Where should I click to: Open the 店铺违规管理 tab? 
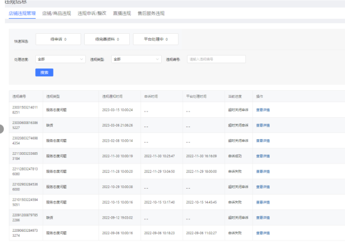22,13
